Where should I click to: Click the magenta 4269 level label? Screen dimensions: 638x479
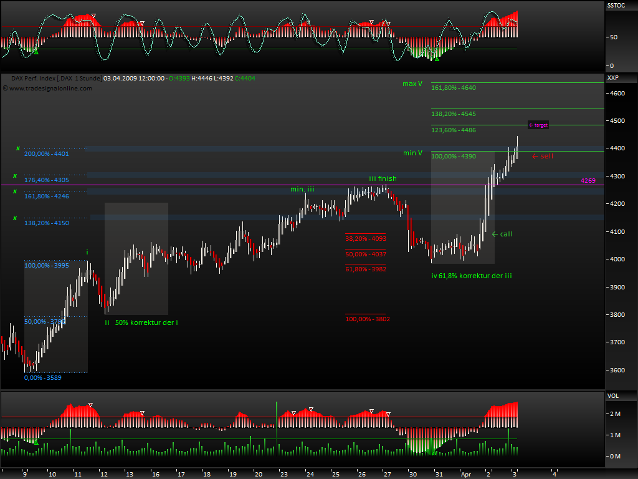coord(588,180)
